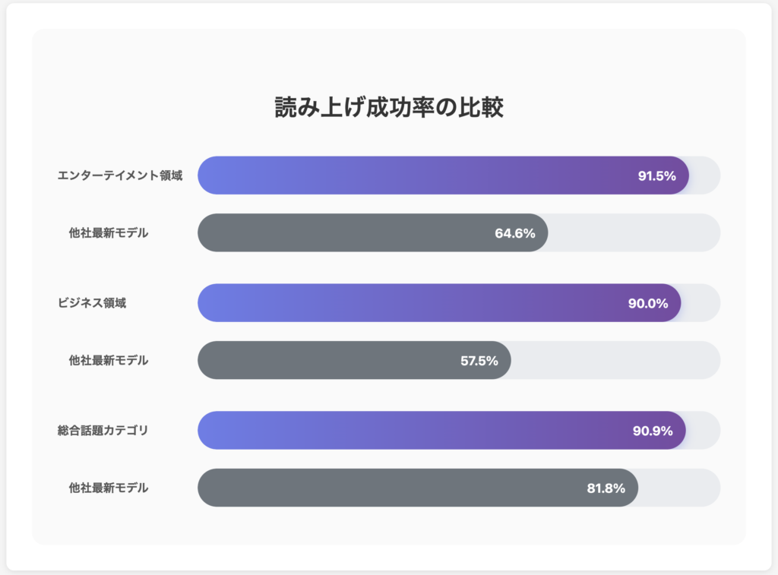Select the gray bar showing 64.6%
The height and width of the screenshot is (575, 778).
click(x=342, y=233)
